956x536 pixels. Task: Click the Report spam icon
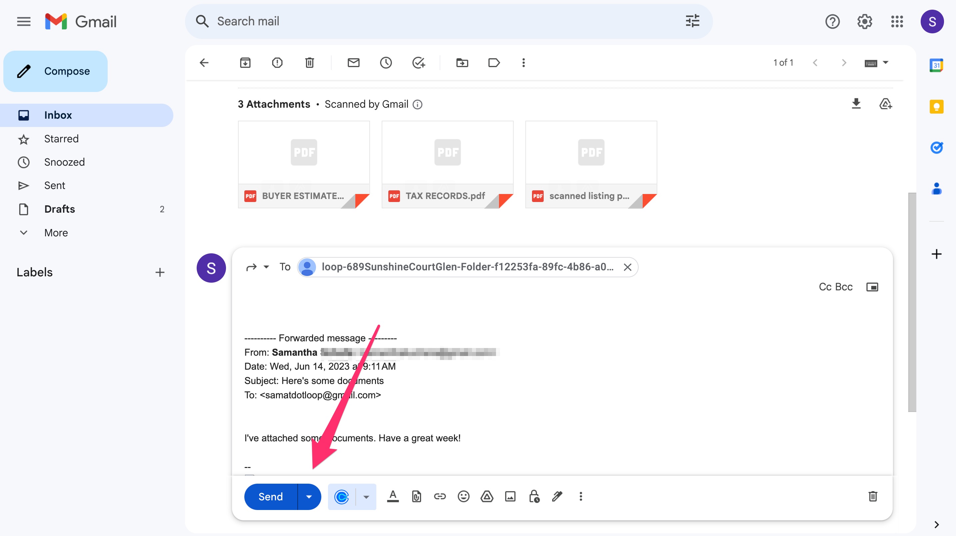pyautogui.click(x=277, y=63)
